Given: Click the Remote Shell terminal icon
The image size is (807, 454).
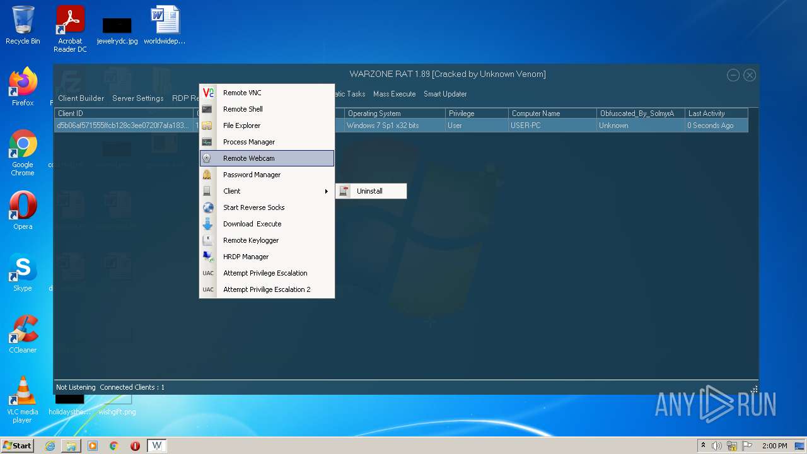Looking at the screenshot, I should (x=207, y=109).
